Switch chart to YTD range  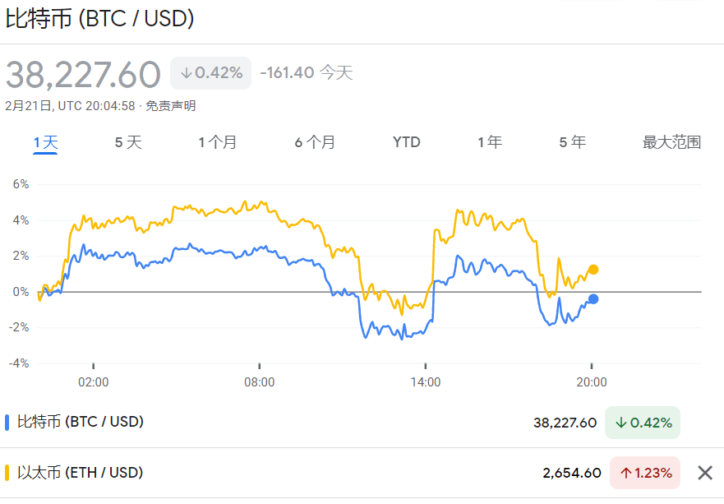[x=406, y=142]
